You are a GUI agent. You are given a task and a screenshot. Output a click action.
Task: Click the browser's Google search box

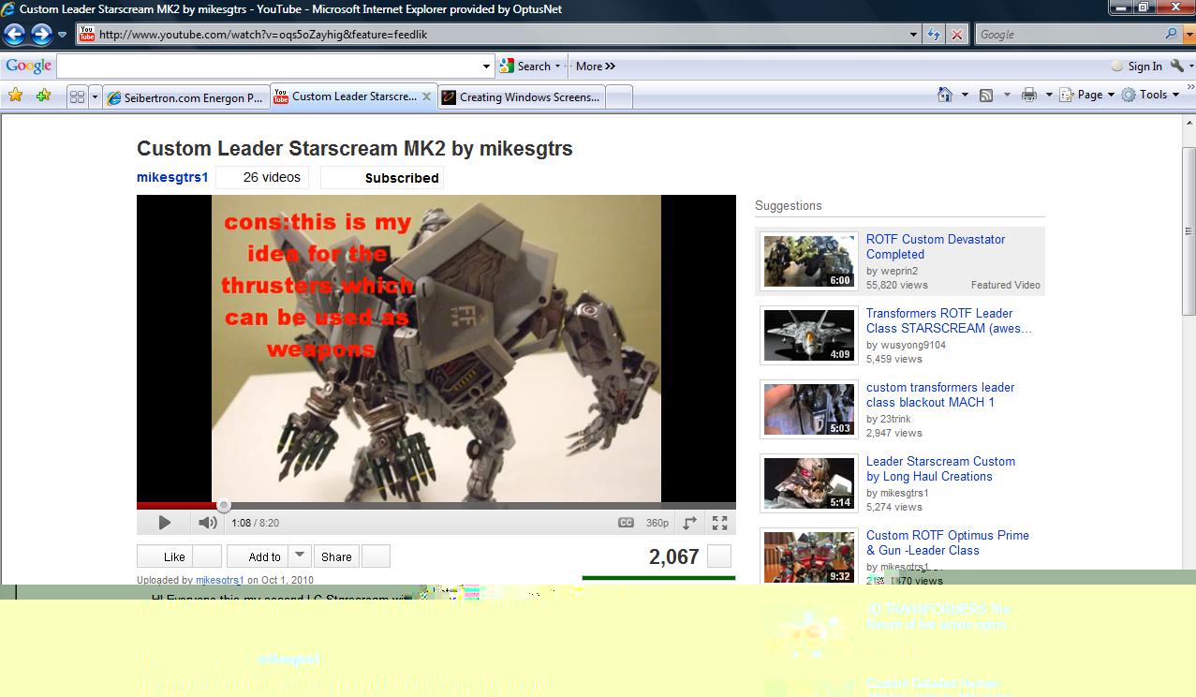[1069, 35]
